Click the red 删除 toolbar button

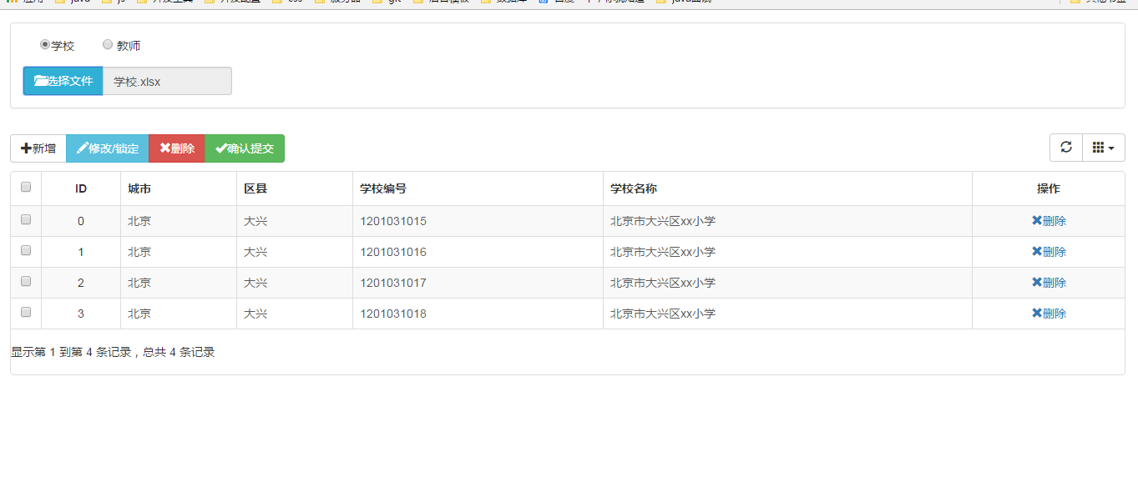[x=177, y=148]
